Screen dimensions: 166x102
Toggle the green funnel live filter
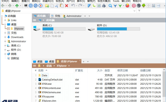(120, 6)
